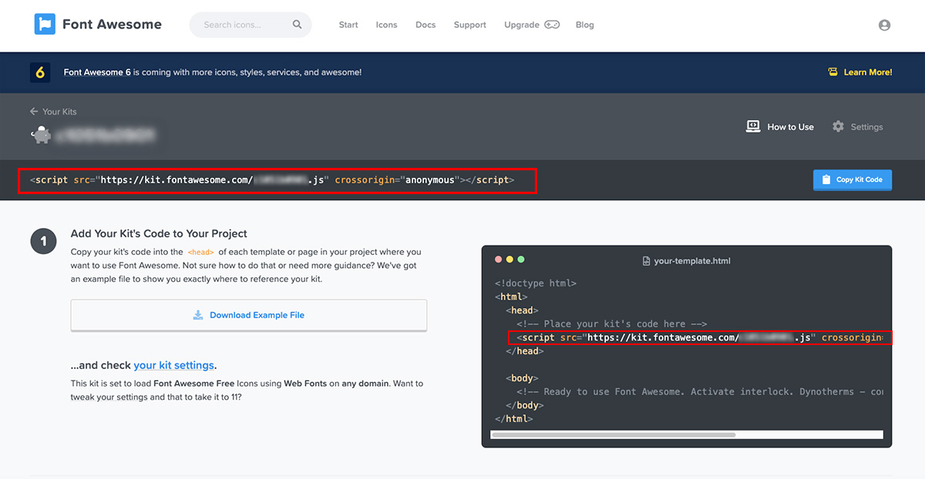Viewport: 925px width, 479px height.
Task: Visit the Blog link
Action: click(584, 25)
